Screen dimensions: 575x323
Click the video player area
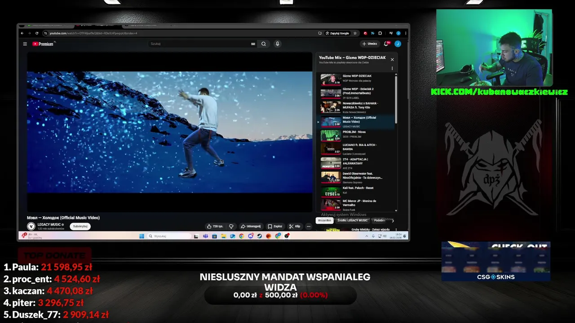click(x=170, y=132)
